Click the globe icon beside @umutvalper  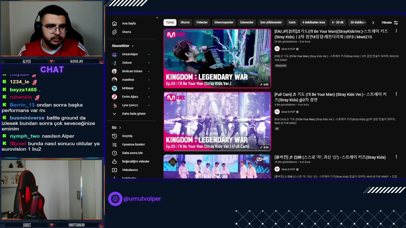(115, 199)
